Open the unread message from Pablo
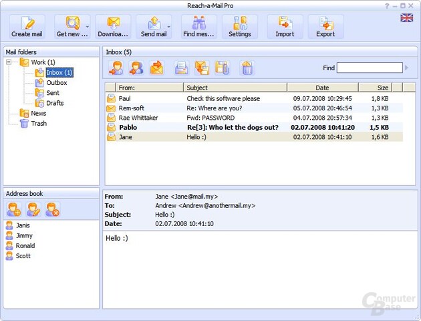This screenshot has width=421, height=321. coord(254,127)
